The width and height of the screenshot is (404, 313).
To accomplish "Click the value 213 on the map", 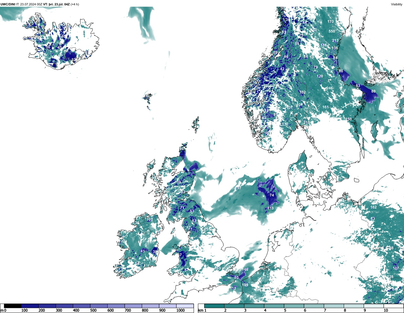I will point(335,40).
